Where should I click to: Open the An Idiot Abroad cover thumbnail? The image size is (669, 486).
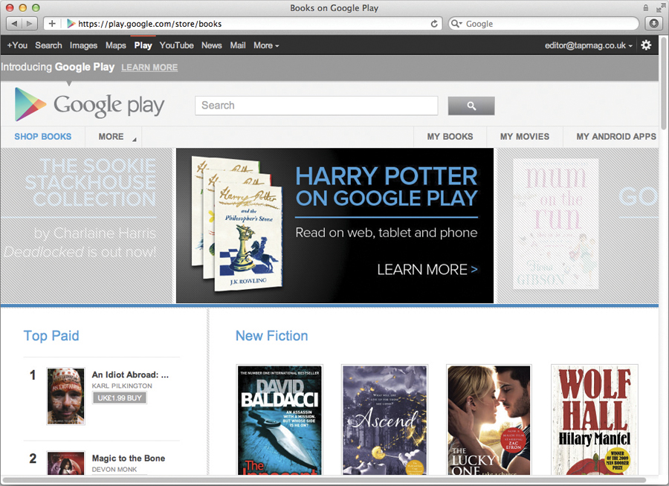[65, 396]
